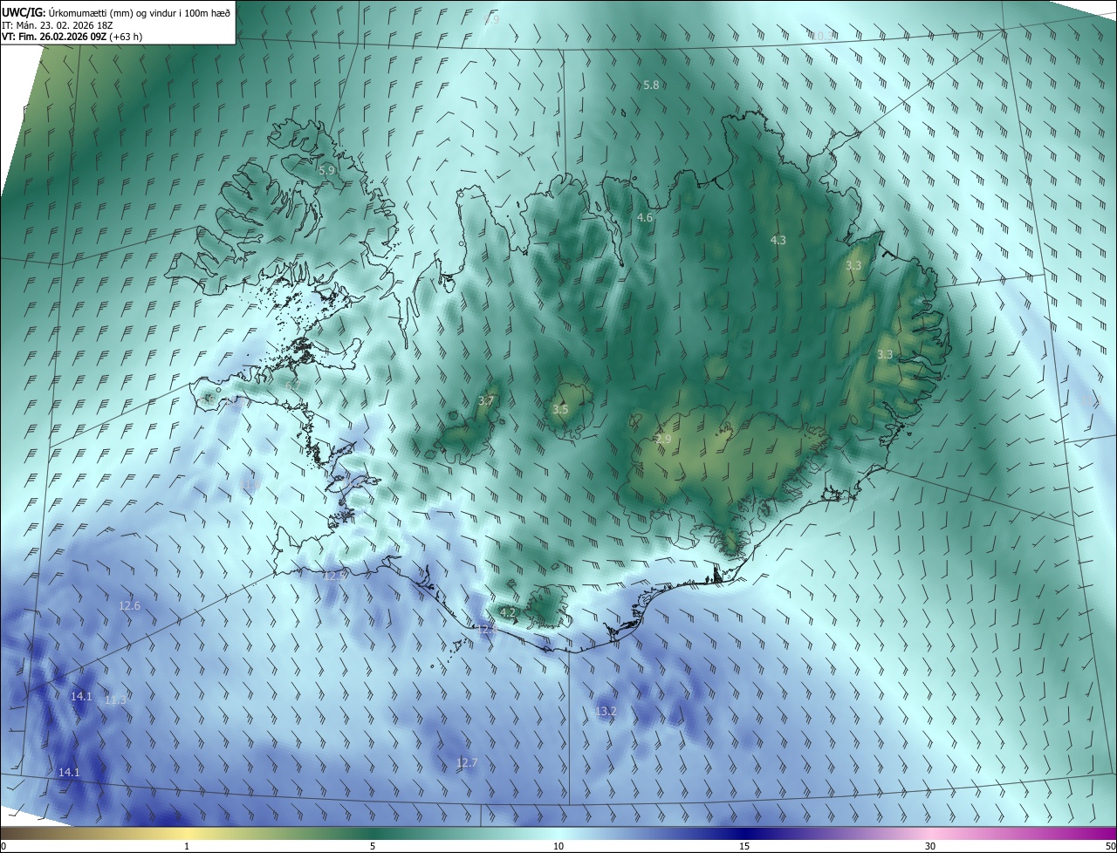Image resolution: width=1117 pixels, height=853 pixels.
Task: Click the 12.6 value label on the map
Action: (x=129, y=605)
